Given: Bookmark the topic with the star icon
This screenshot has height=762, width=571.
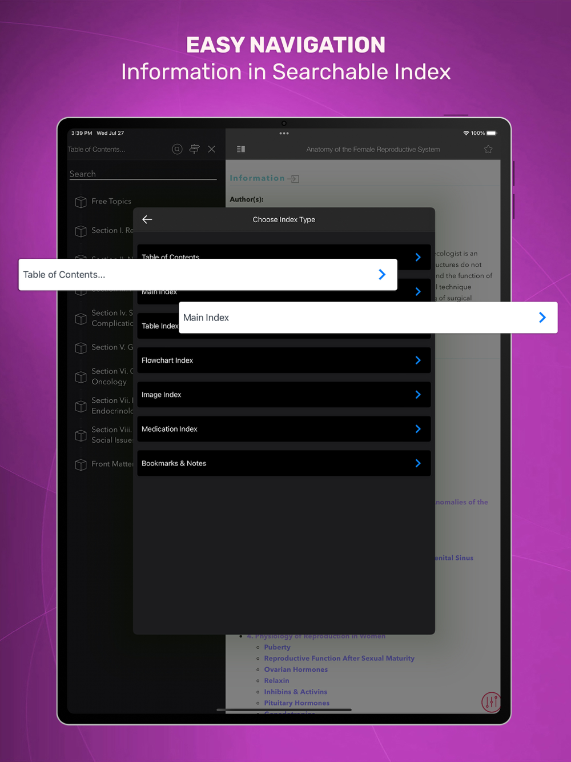Looking at the screenshot, I should click(488, 149).
